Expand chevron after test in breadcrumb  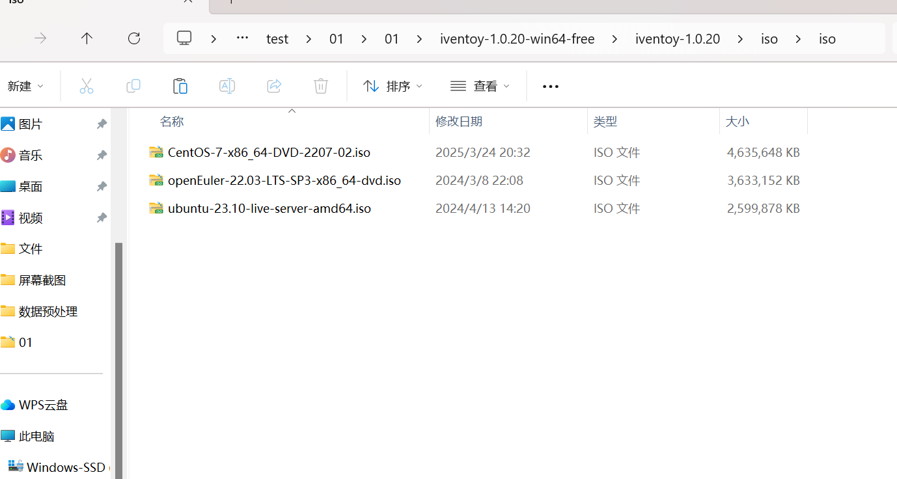(309, 39)
